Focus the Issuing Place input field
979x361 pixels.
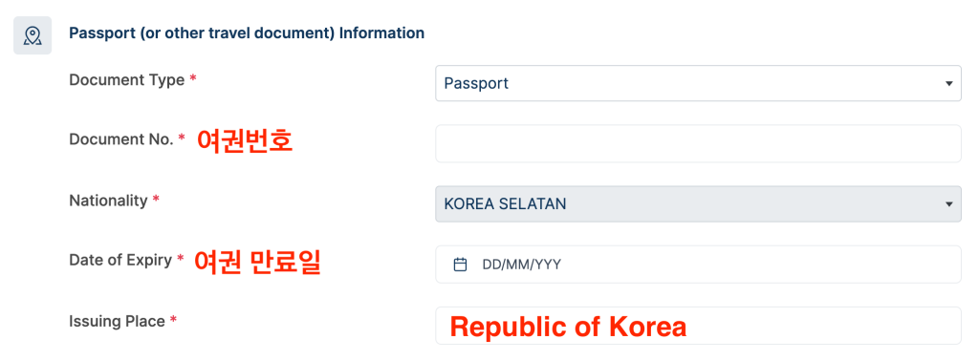pyautogui.click(x=698, y=326)
